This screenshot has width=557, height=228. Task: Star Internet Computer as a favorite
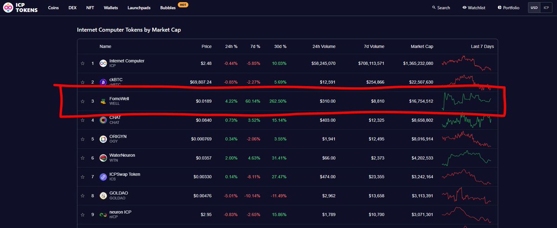[x=83, y=63]
